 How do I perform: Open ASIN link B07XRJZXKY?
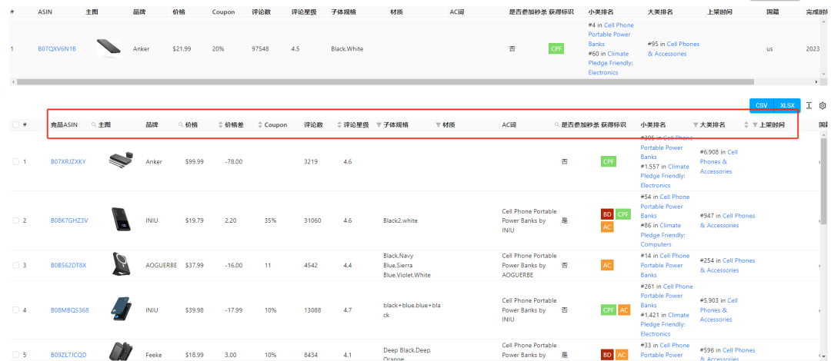point(68,162)
